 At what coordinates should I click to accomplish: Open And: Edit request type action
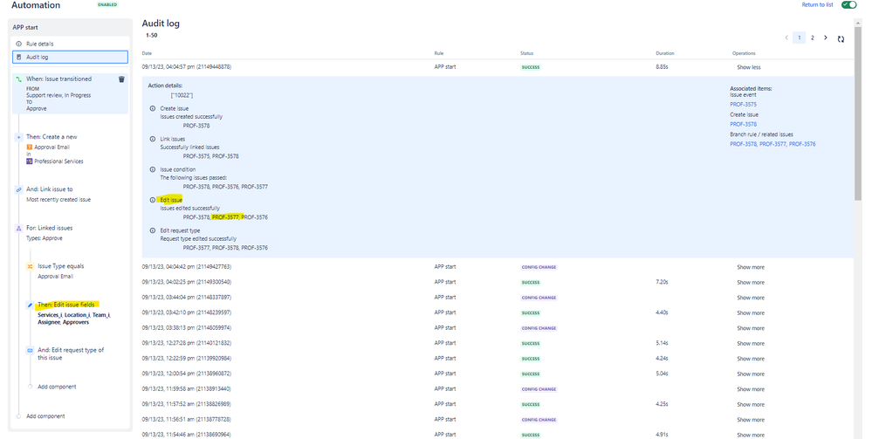point(70,353)
